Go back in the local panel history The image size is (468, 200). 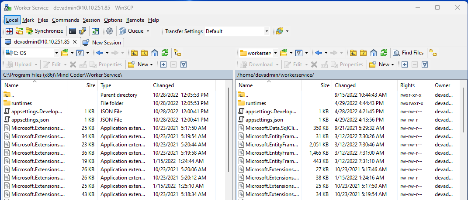coord(100,53)
